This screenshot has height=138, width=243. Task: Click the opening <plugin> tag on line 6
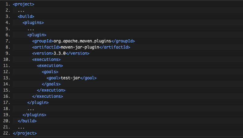click(x=37, y=35)
